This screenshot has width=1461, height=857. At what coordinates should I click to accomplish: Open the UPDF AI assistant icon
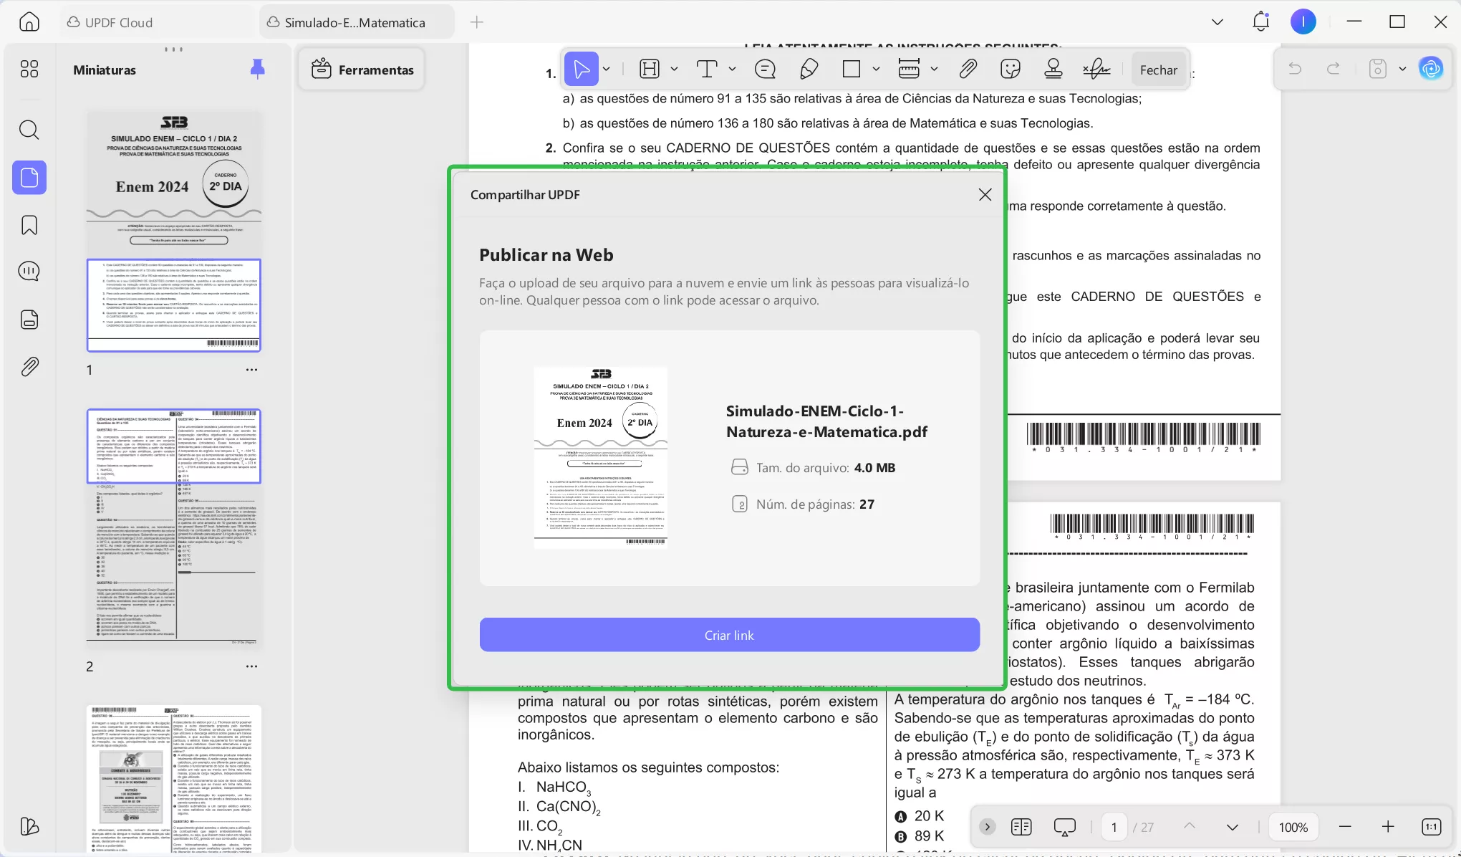pos(1431,69)
